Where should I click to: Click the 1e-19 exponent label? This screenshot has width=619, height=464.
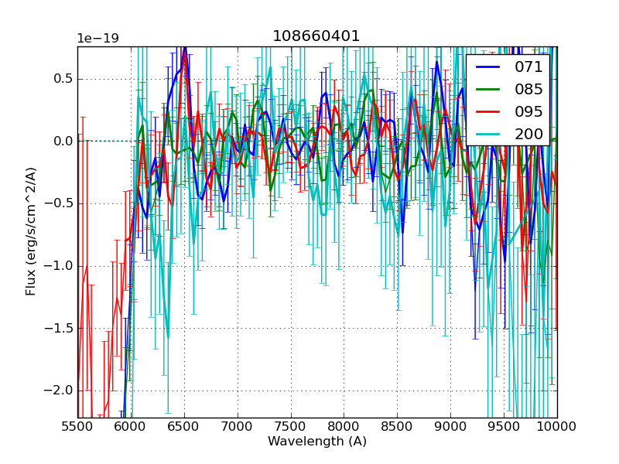[x=97, y=39]
